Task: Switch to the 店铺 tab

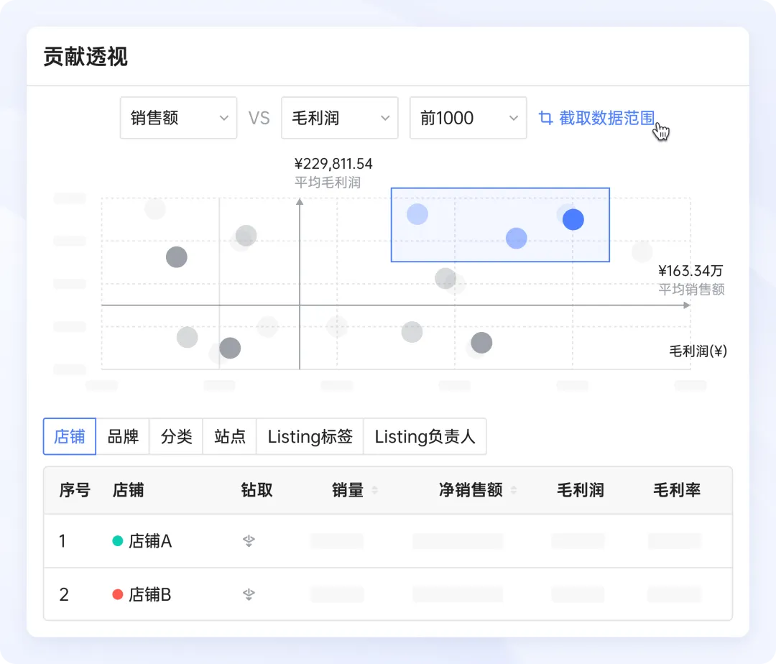Action: 69,436
